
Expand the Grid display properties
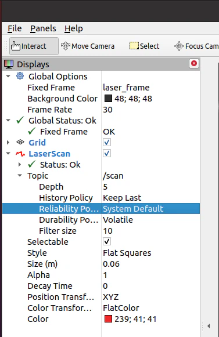point(8,142)
